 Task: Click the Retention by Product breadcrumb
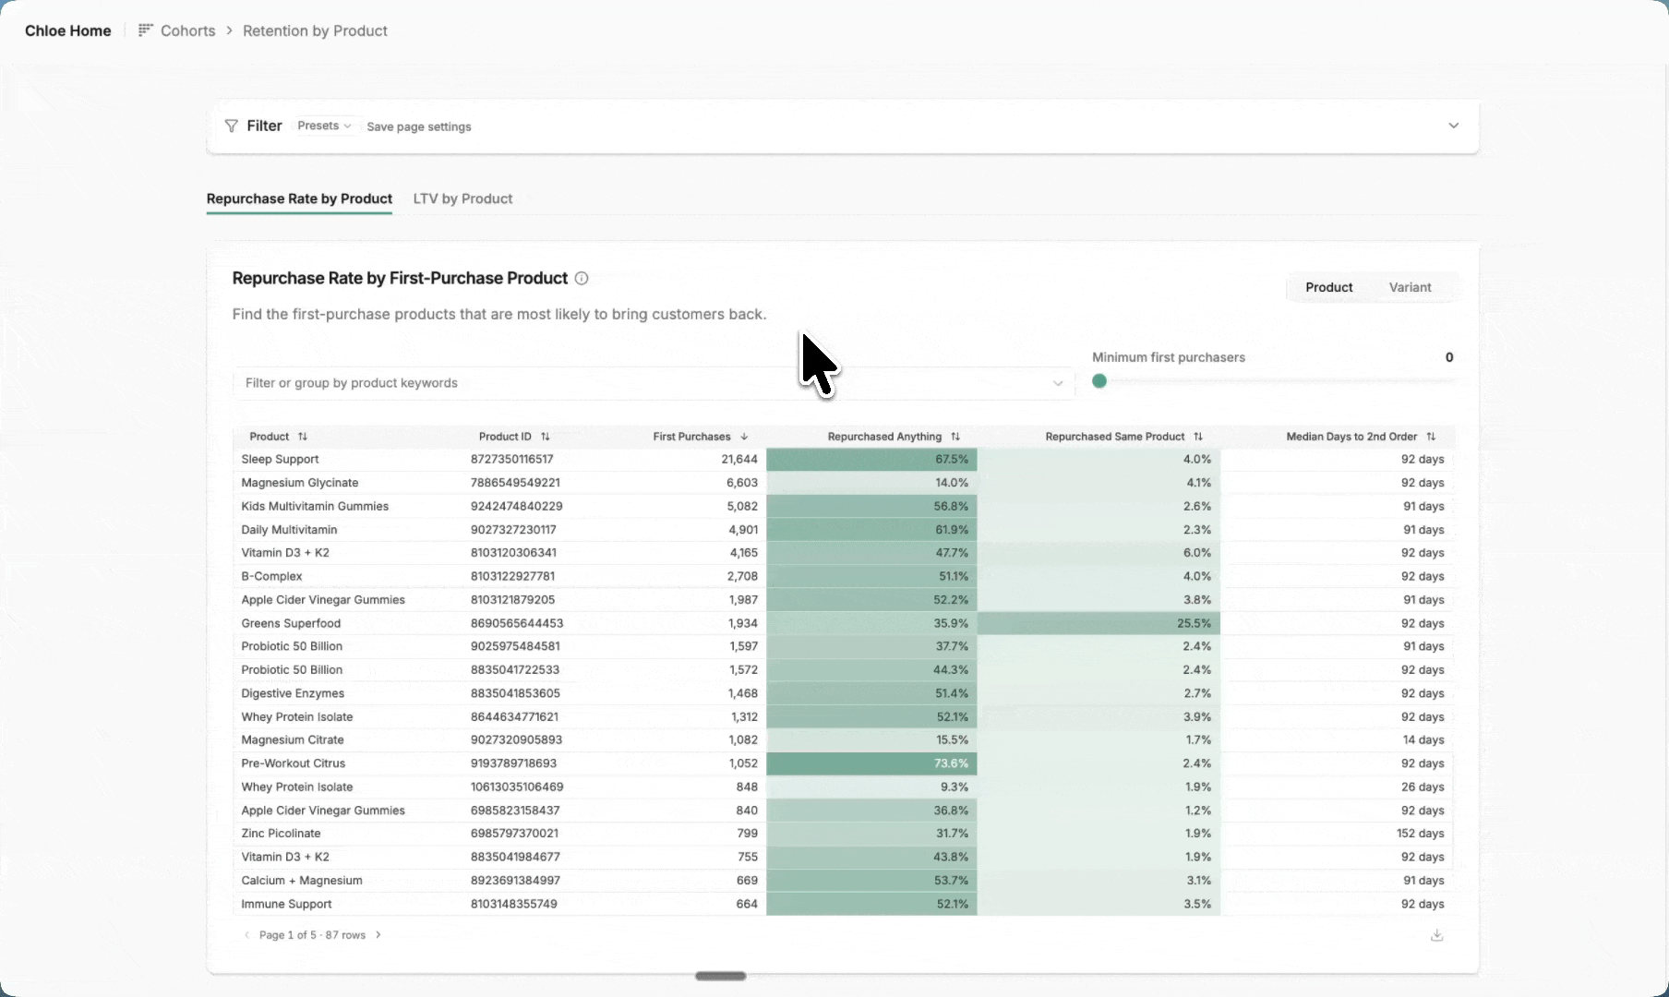coord(315,30)
